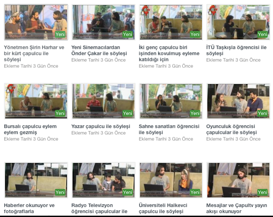Open the Üniversiteli Halkevci çapulcu thumbnail

pos(171,180)
